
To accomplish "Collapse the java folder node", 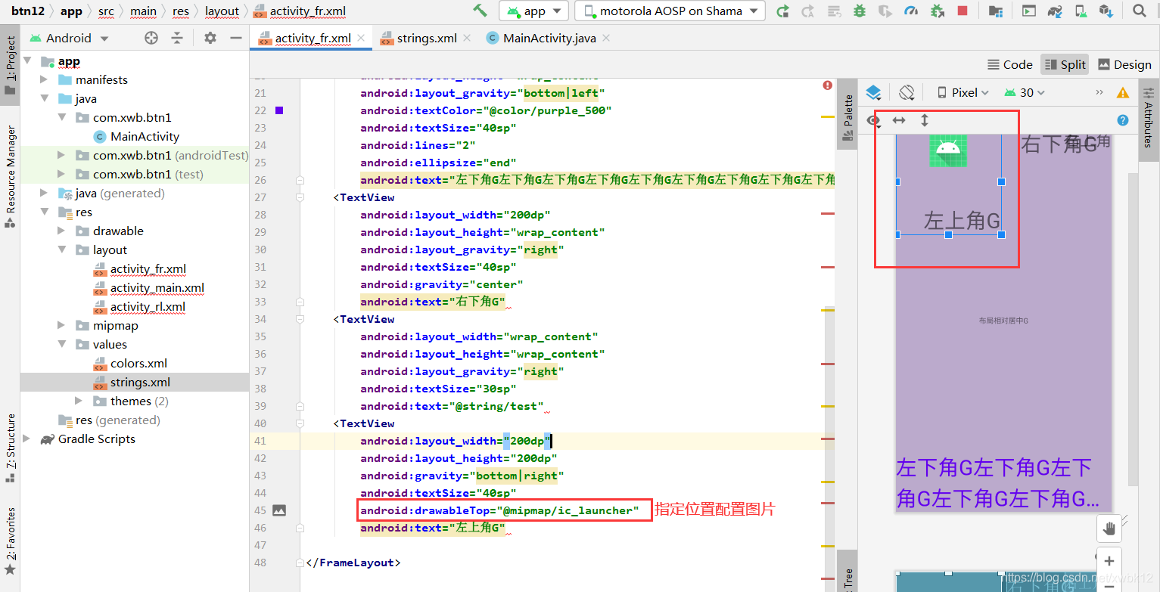I will click(43, 98).
